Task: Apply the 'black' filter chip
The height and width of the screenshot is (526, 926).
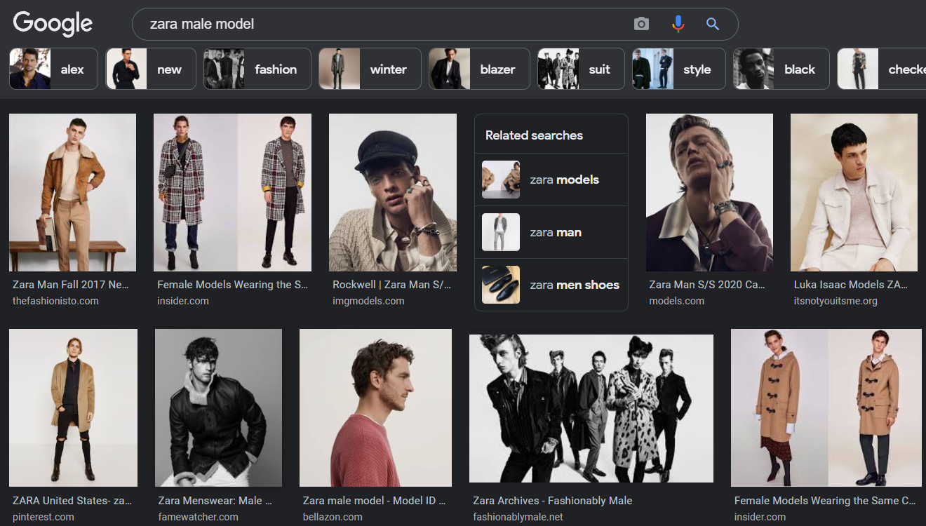Action: (x=781, y=69)
